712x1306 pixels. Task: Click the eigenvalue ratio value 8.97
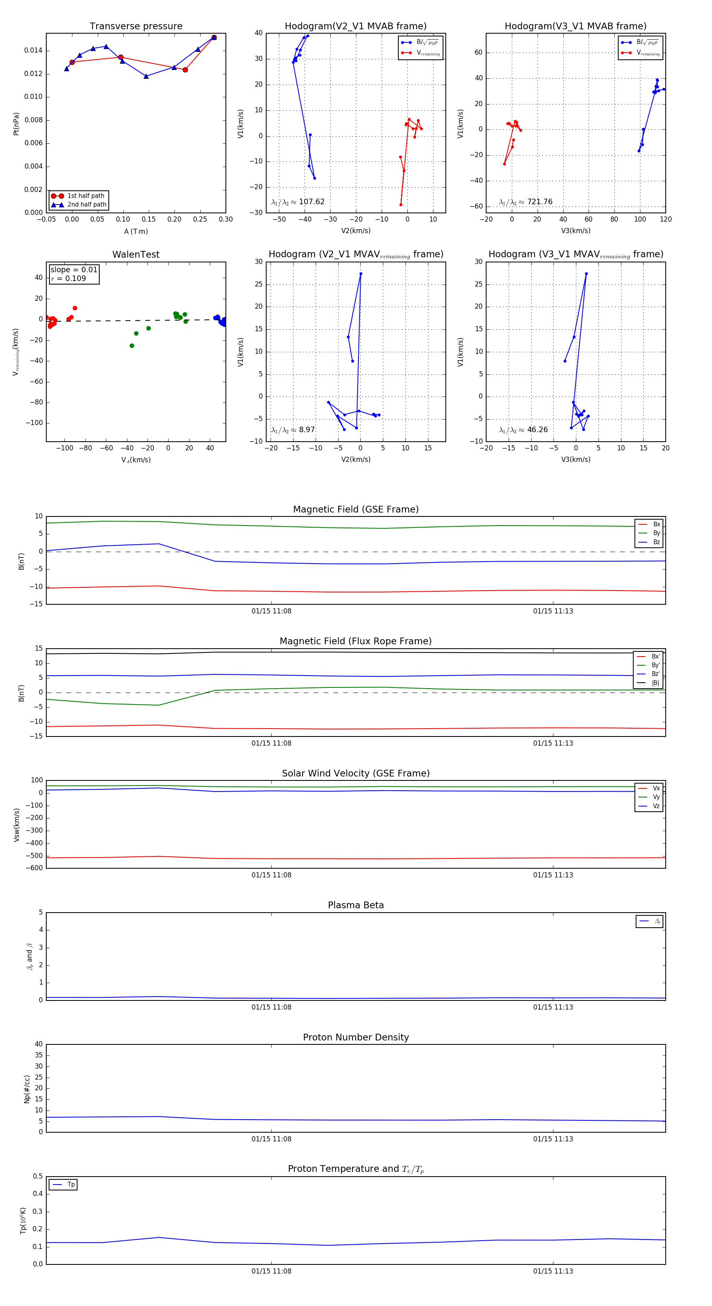click(307, 430)
